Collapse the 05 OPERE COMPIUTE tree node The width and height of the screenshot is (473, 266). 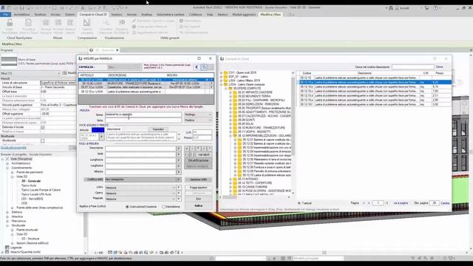[x=226, y=89]
